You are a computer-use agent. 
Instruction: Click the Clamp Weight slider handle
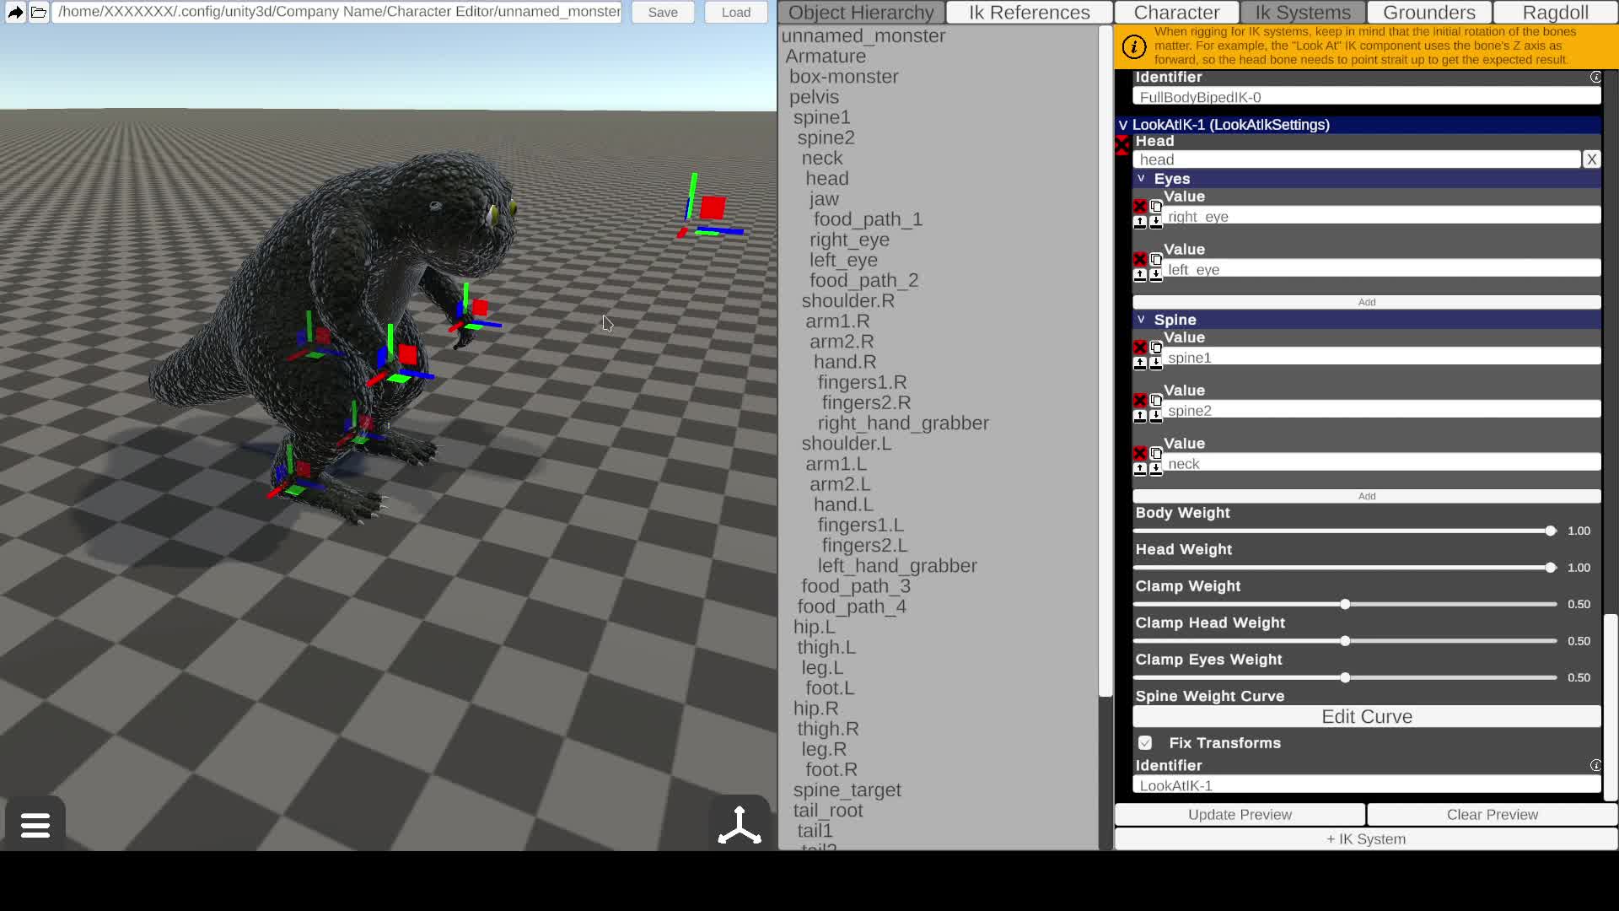pyautogui.click(x=1345, y=604)
